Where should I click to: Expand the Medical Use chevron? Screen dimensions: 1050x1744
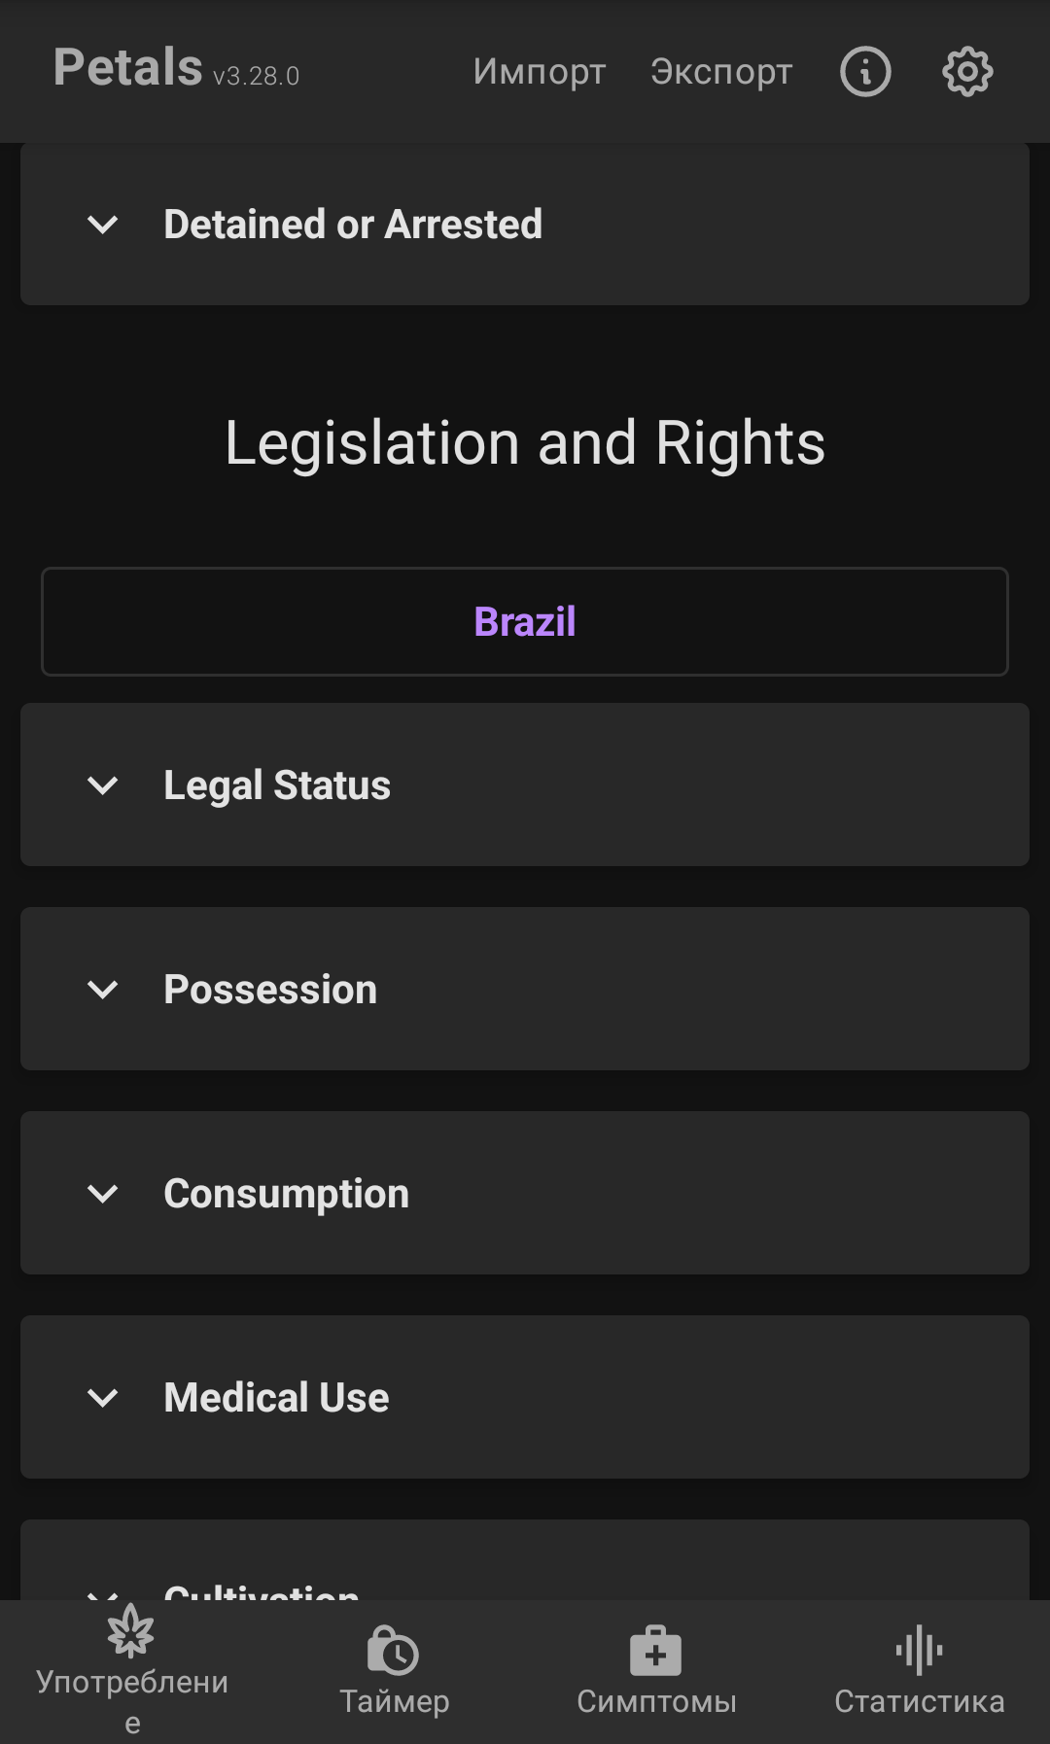click(x=103, y=1398)
